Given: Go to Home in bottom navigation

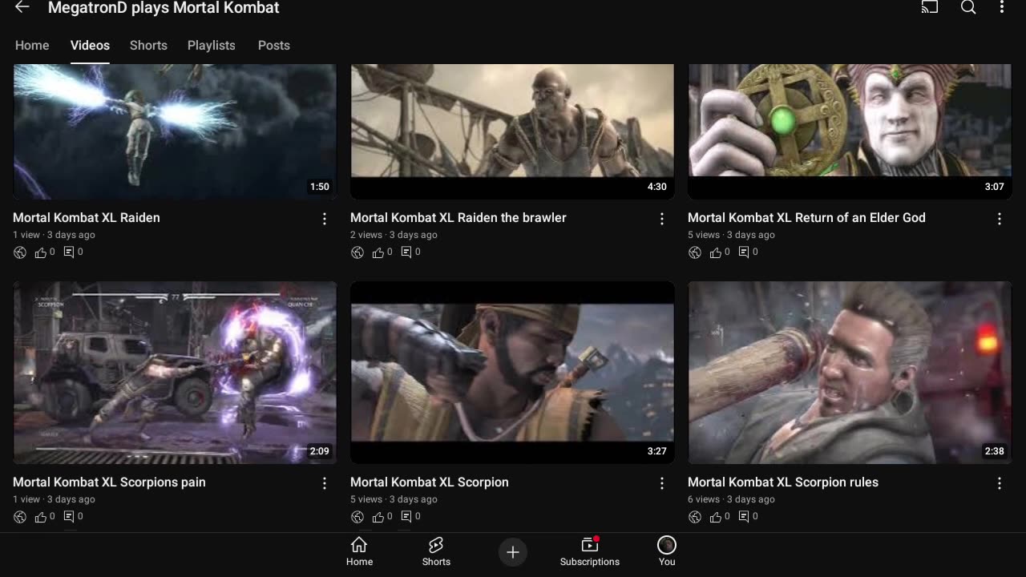Looking at the screenshot, I should pos(359,551).
